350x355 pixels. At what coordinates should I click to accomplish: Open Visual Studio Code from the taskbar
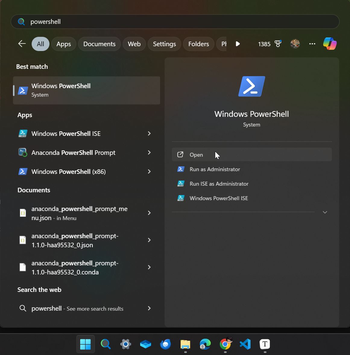[245, 344]
